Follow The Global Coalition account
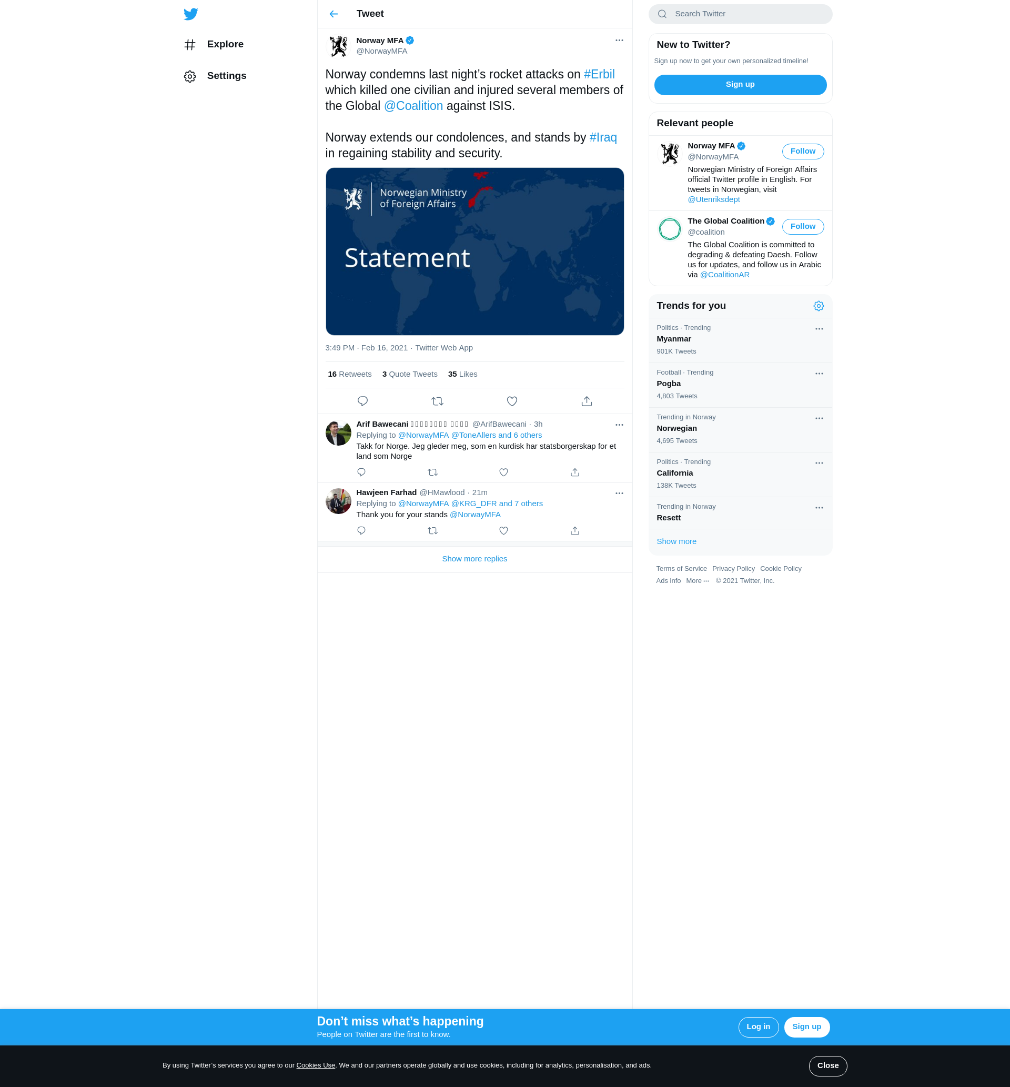The height and width of the screenshot is (1087, 1010). click(x=802, y=226)
